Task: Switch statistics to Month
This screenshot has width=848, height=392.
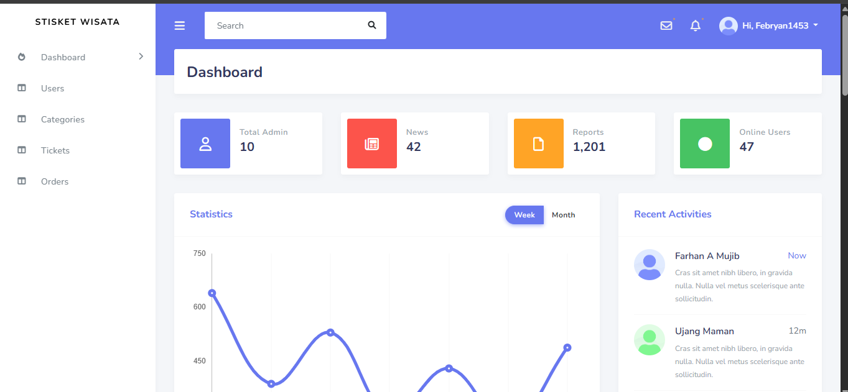Action: coord(564,215)
